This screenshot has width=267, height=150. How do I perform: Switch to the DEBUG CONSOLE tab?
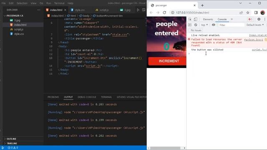tap(87, 97)
